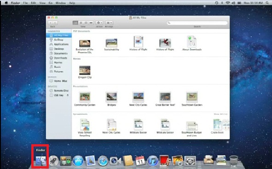
Task: Open the Downloads stack beside Trash
Action: (221, 160)
